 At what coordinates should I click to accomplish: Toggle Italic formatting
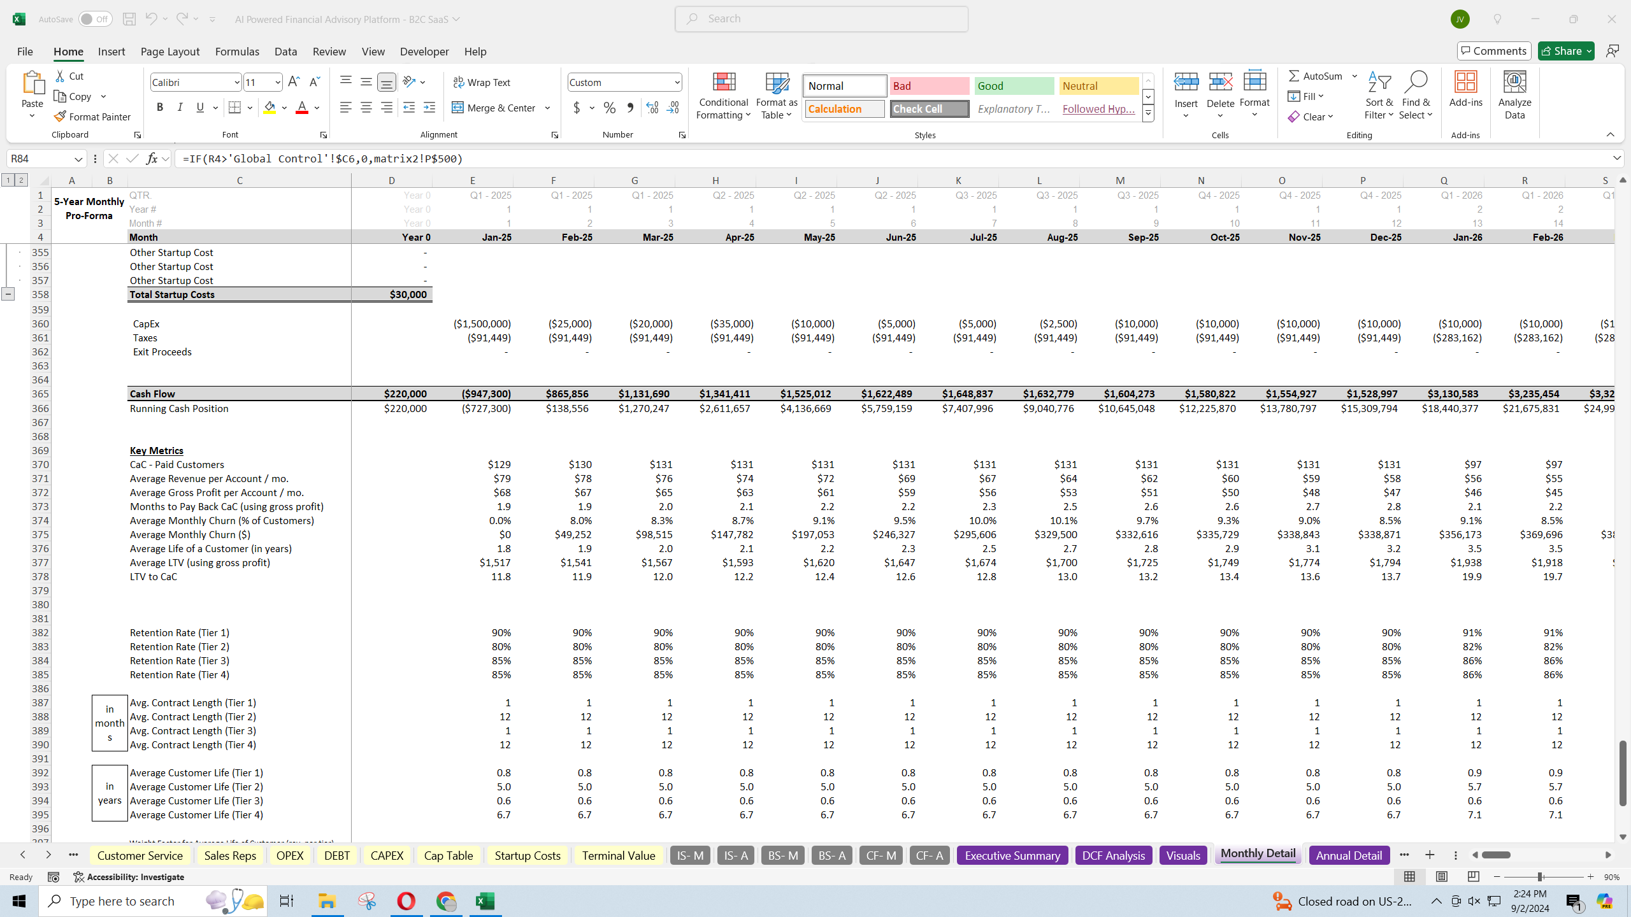coord(180,108)
